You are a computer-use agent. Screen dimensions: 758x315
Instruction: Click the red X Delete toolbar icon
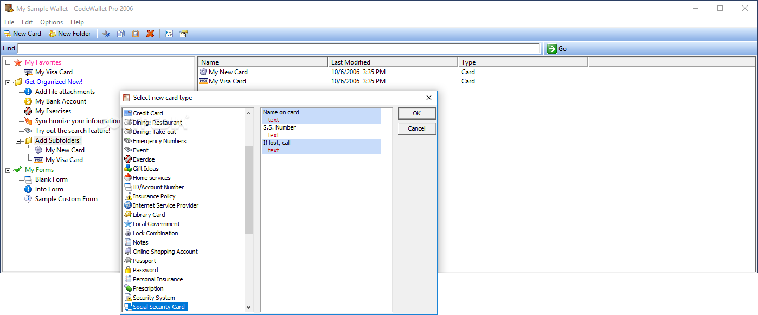150,34
